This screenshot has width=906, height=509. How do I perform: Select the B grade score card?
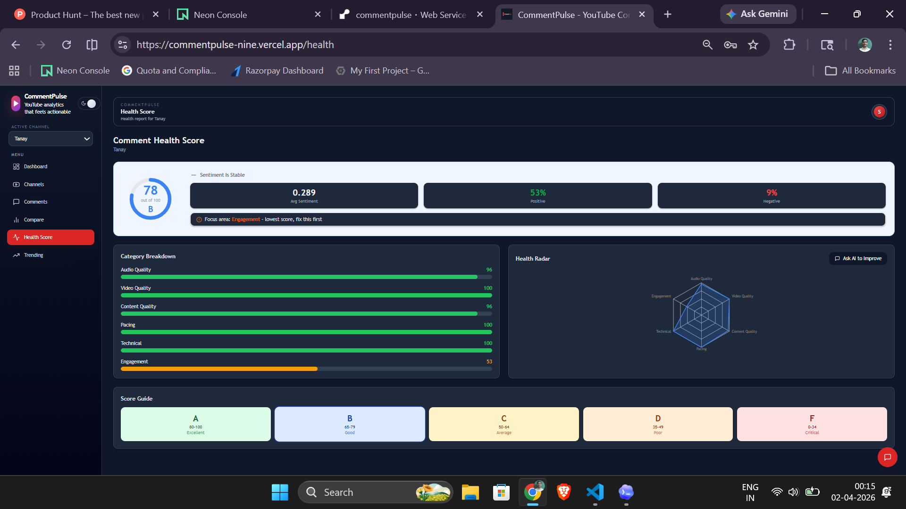(x=349, y=424)
